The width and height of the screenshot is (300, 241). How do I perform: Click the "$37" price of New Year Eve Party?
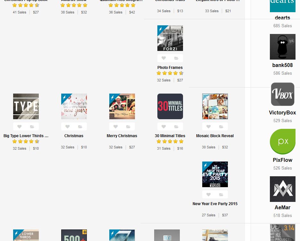(x=225, y=215)
